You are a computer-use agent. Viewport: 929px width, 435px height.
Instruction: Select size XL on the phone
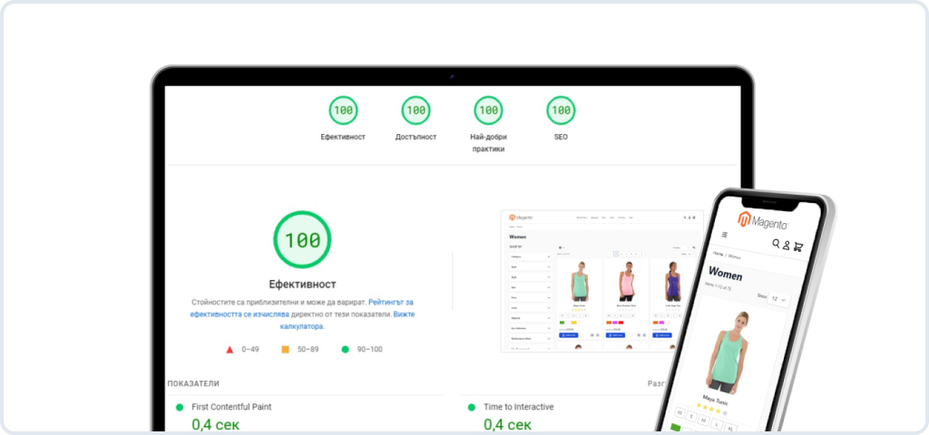730,428
